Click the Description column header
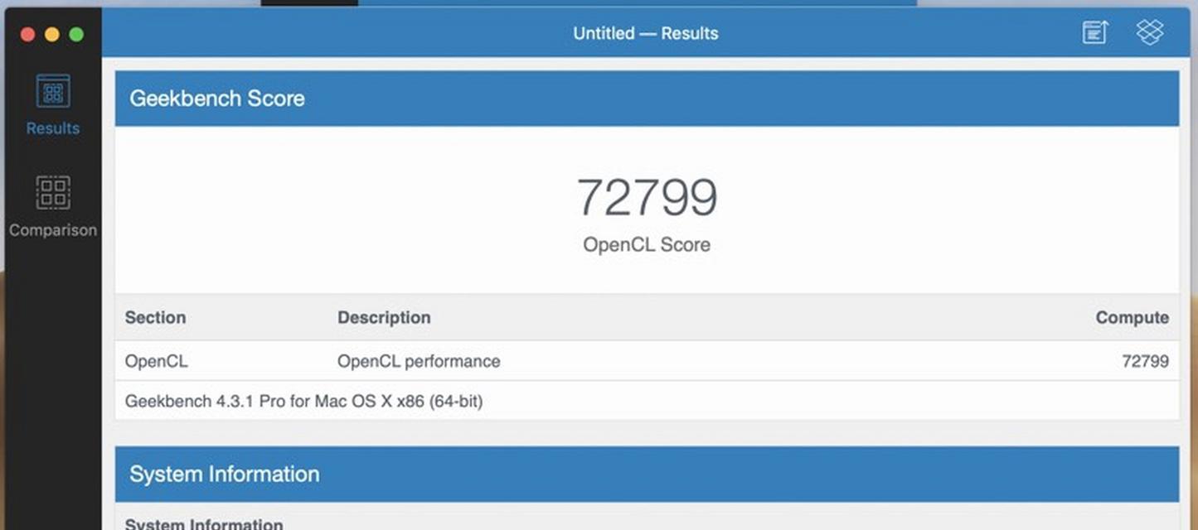1198x530 pixels. pyautogui.click(x=384, y=318)
